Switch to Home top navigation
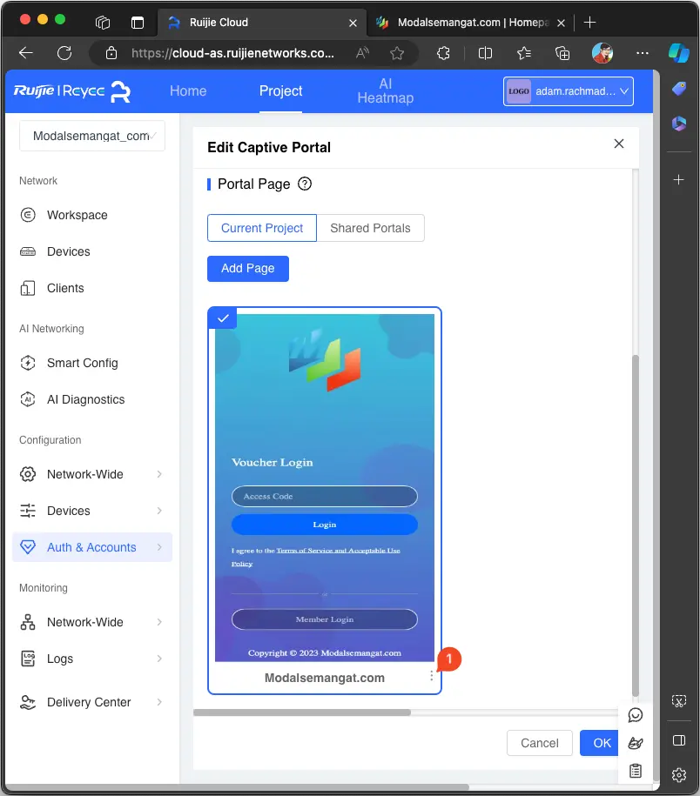The image size is (700, 796). click(x=188, y=90)
